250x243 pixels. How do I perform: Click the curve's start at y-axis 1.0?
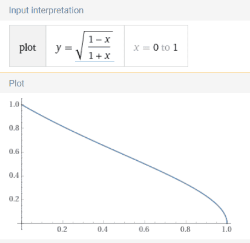point(22,105)
